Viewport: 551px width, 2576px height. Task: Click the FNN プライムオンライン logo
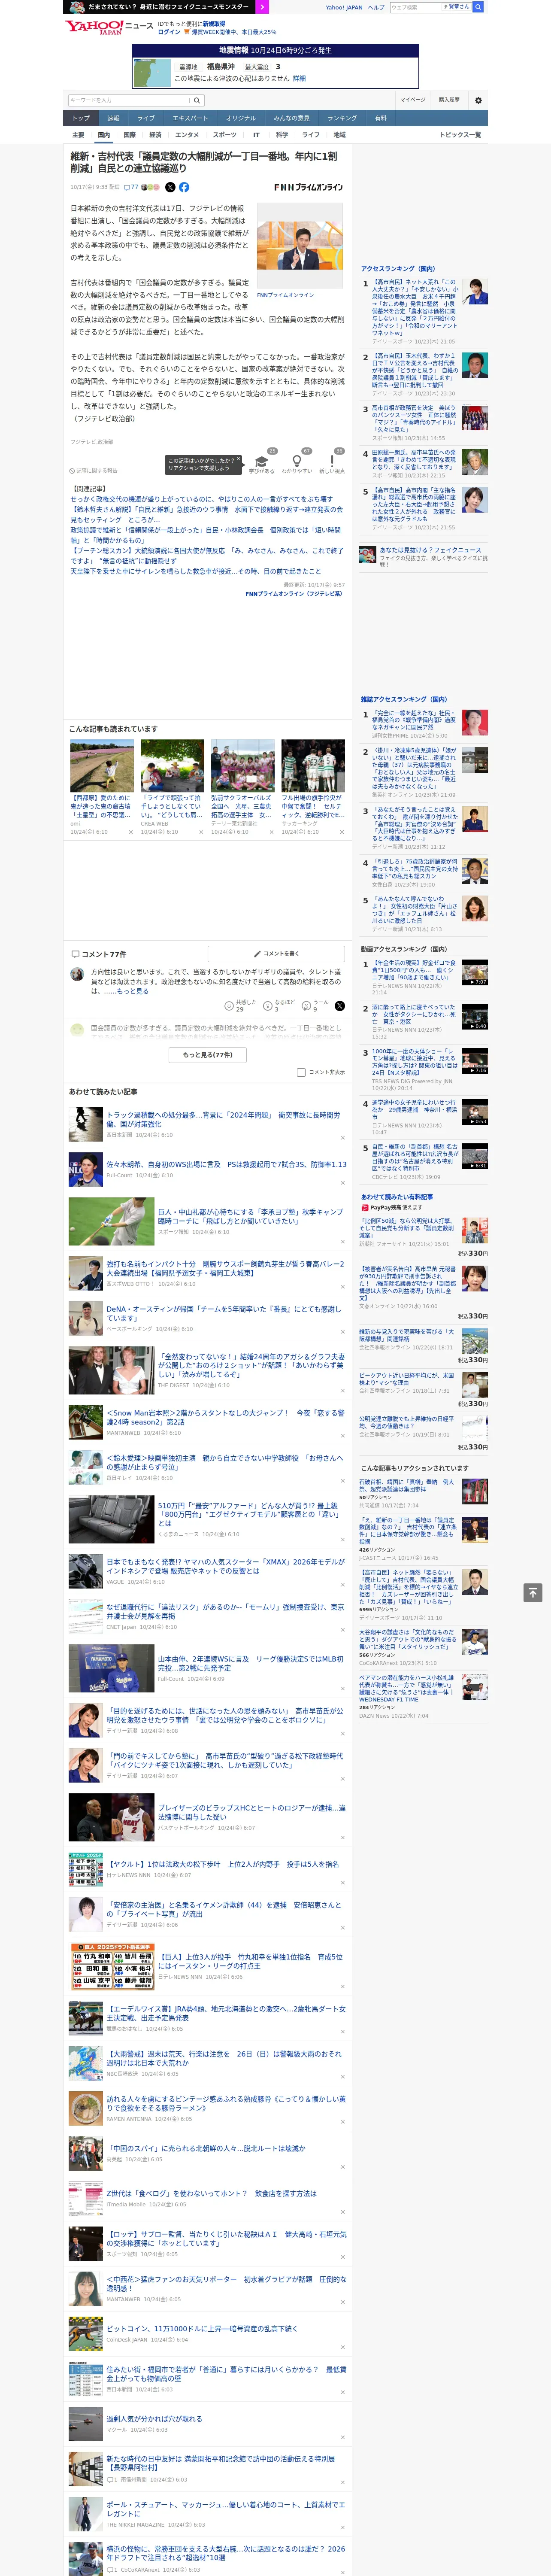308,187
